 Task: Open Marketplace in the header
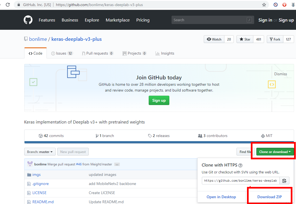118,20
